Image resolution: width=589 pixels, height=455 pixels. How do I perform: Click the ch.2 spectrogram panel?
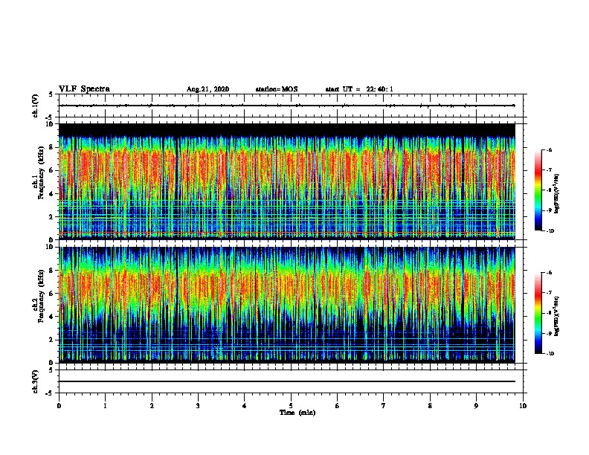coord(287,305)
